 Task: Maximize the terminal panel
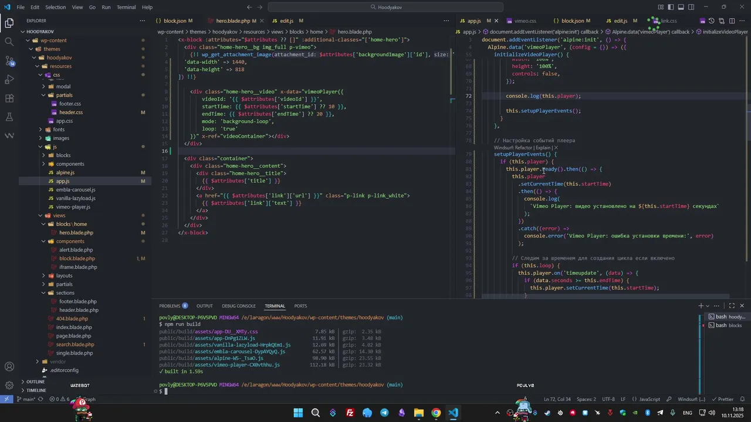(x=732, y=306)
